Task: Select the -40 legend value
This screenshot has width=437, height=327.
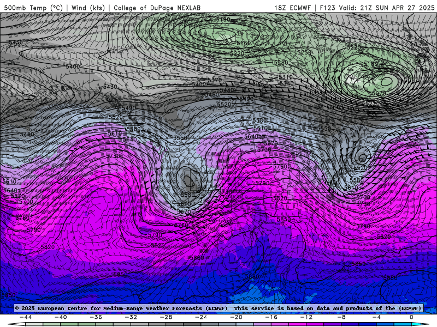Action: tap(61, 317)
